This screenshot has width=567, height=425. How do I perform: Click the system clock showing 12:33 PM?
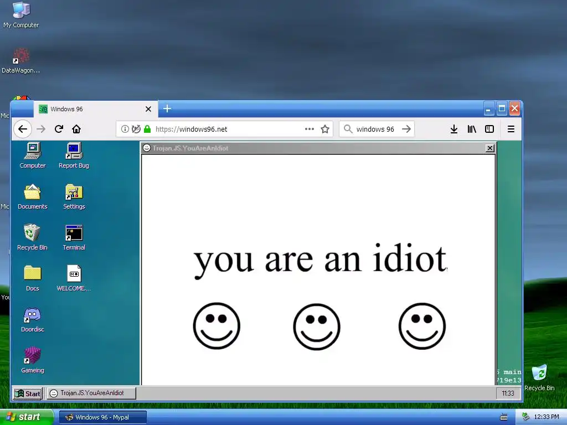click(547, 417)
